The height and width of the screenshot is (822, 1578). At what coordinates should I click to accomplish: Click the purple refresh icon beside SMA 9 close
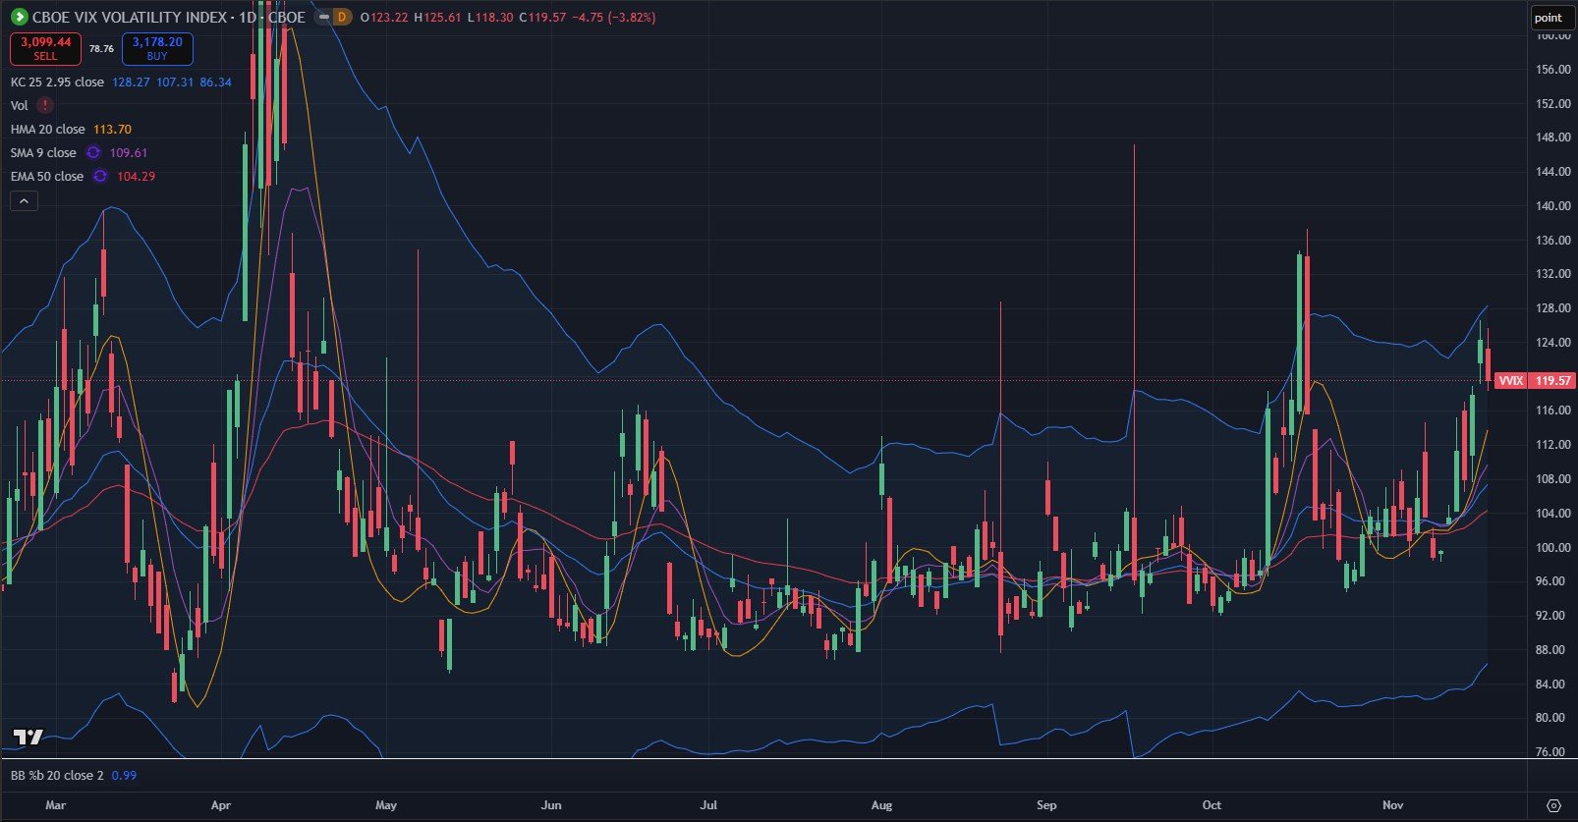coord(93,152)
